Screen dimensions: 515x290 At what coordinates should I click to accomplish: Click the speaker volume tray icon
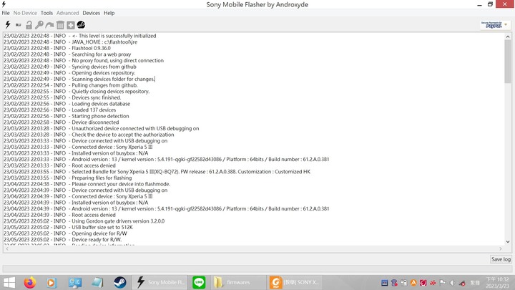coord(452,283)
